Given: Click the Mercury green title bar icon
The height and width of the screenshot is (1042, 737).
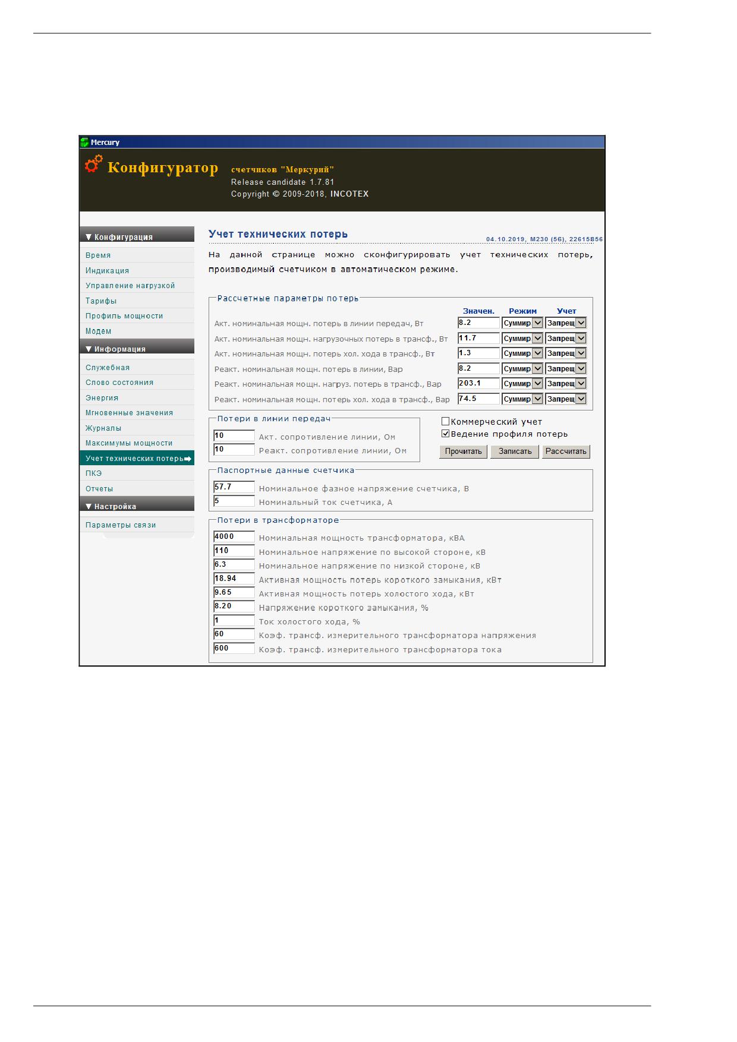Looking at the screenshot, I should coord(84,143).
